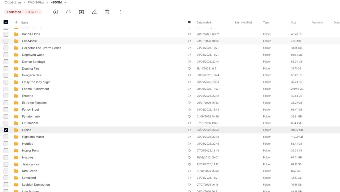This screenshot has width=340, height=192.
Task: Click the get link icon
Action: 68,12
